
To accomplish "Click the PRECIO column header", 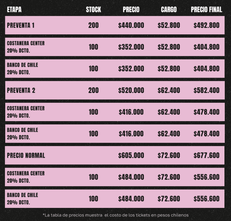I will click(x=131, y=10).
